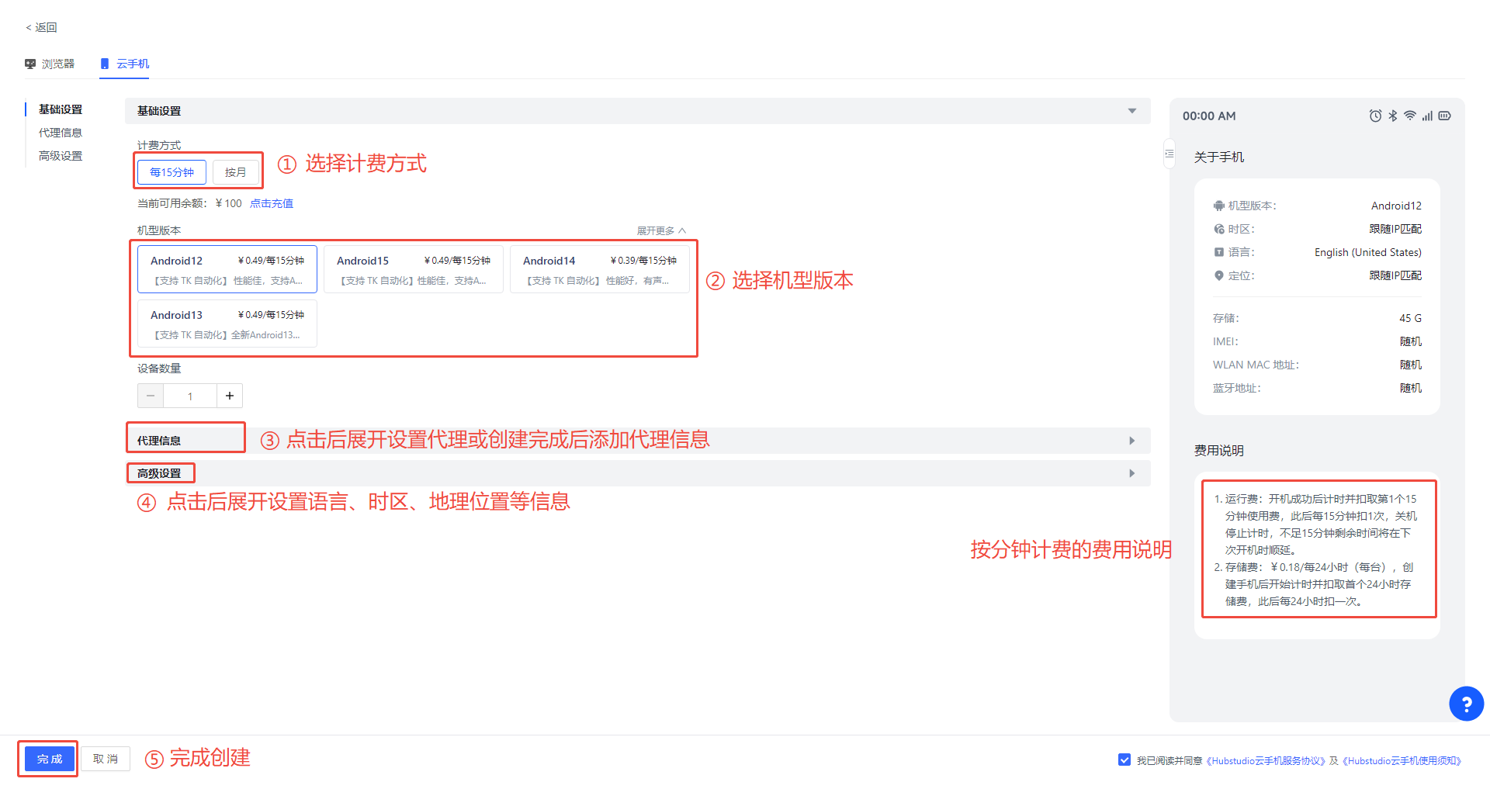Click the Bluetooth status icon

click(x=1393, y=116)
